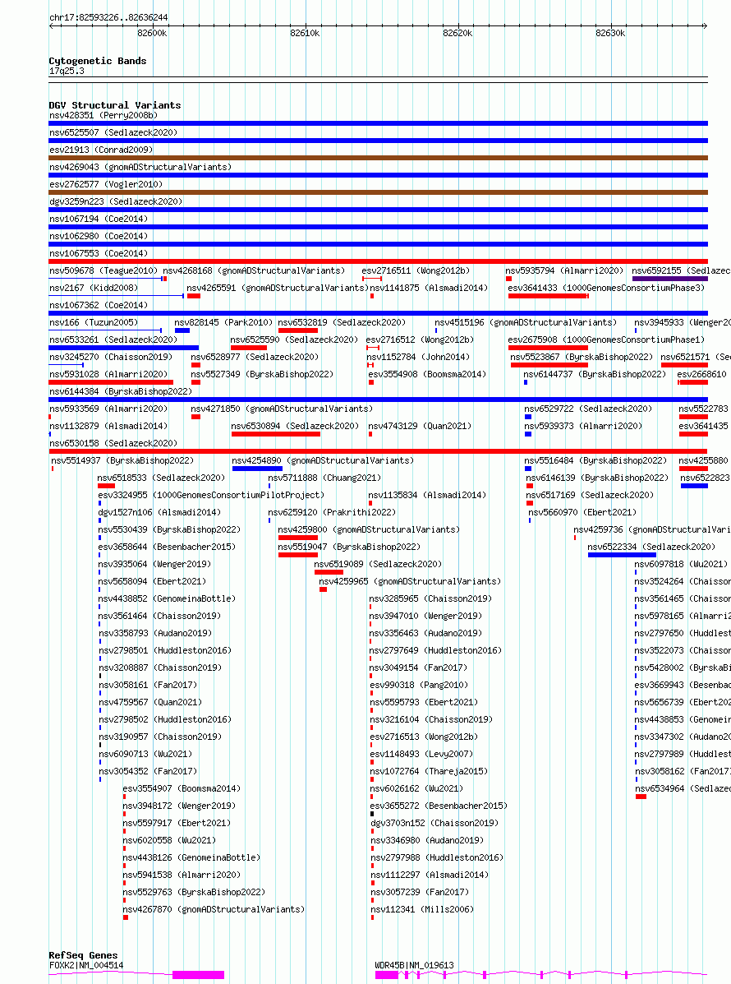This screenshot has height=984, width=731.
Task: Open nsv2167 (Kidd2008) variant
Action: pyautogui.click(x=94, y=288)
